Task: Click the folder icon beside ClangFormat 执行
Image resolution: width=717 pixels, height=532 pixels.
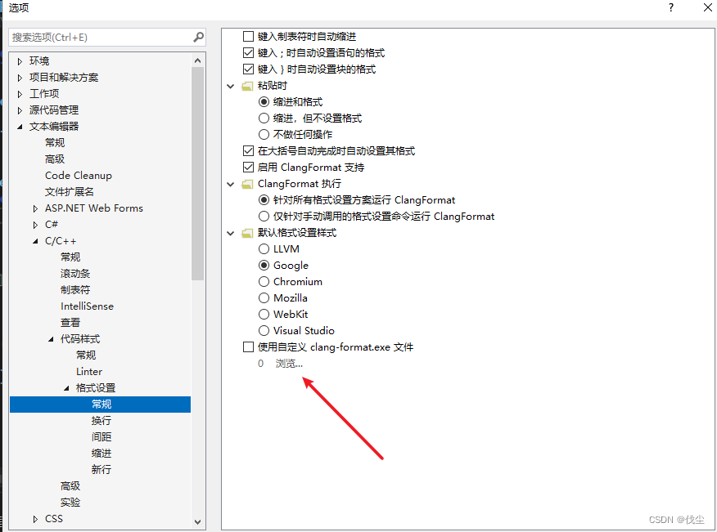Action: pyautogui.click(x=246, y=183)
